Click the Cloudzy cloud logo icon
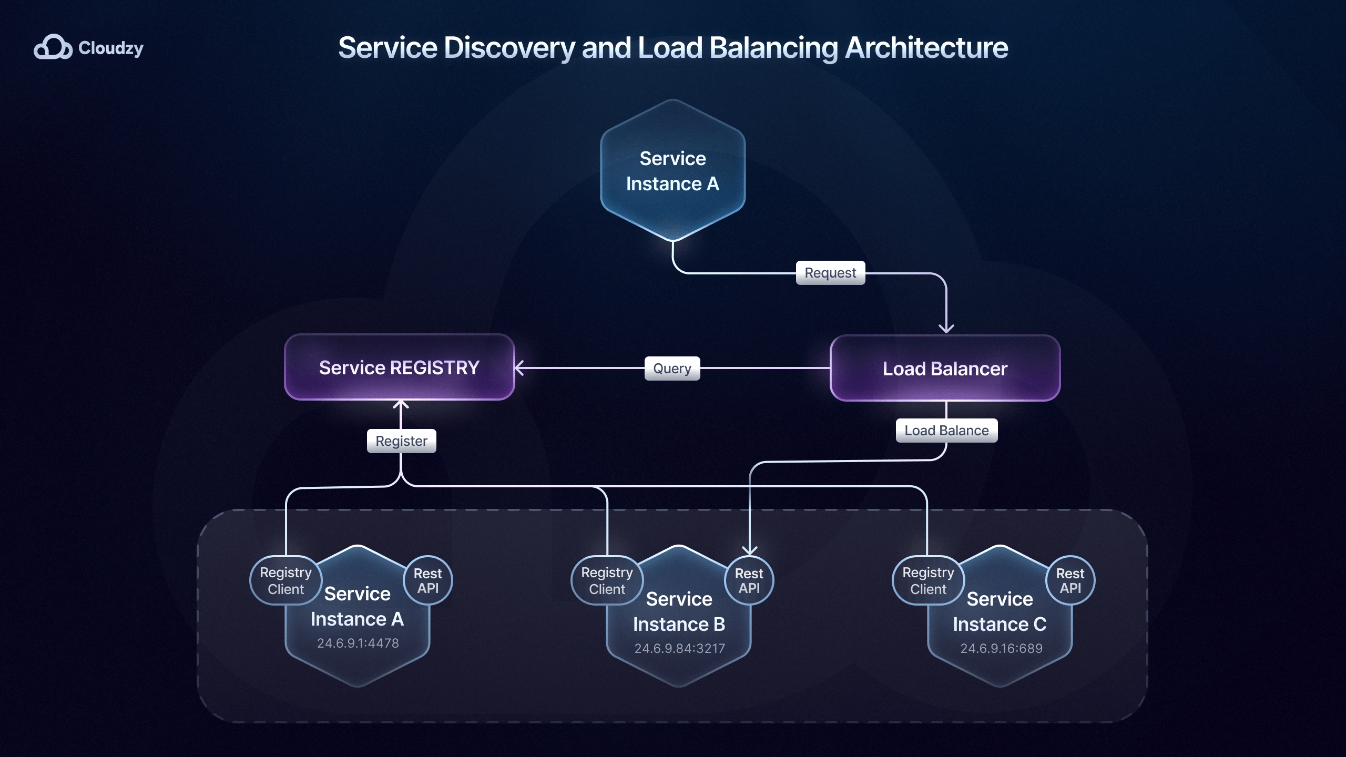 [53, 47]
